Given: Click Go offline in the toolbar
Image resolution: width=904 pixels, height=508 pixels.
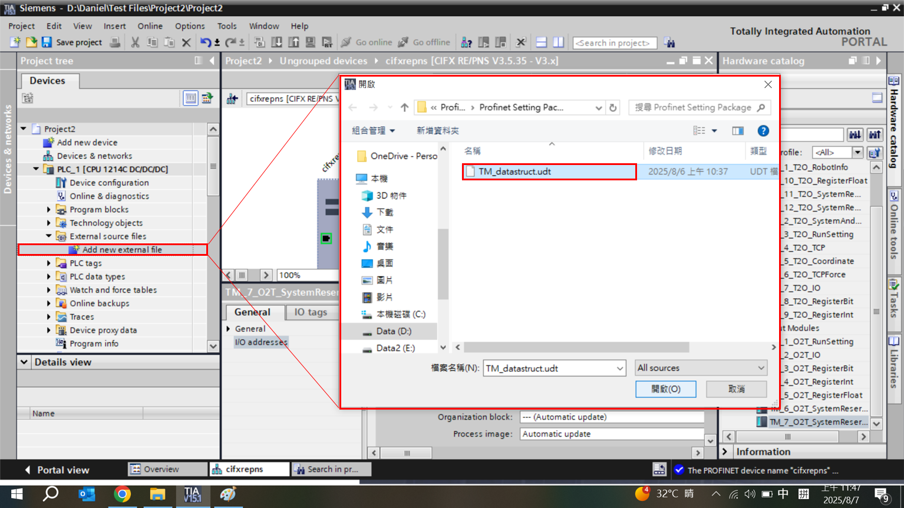Looking at the screenshot, I should click(424, 42).
